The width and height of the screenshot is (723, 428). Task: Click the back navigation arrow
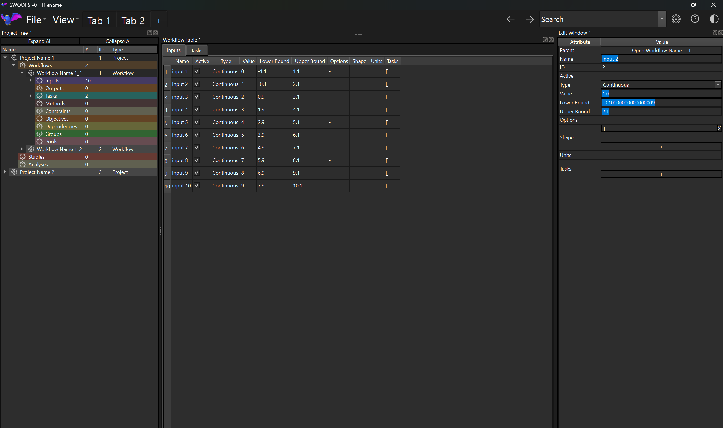[511, 19]
